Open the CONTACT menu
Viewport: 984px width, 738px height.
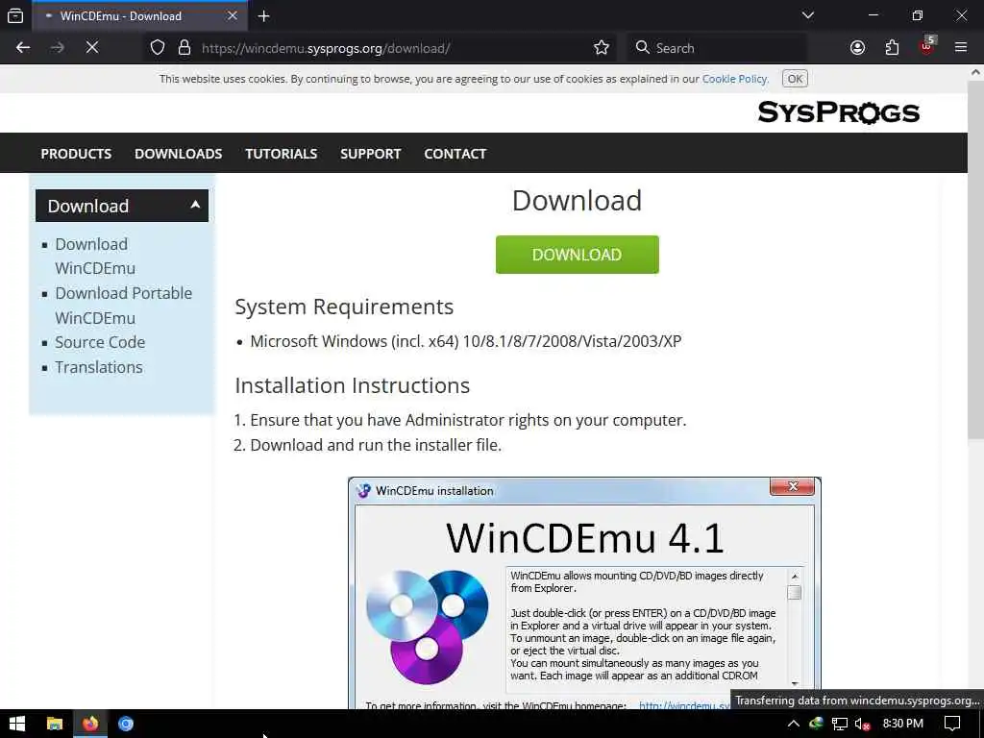coord(455,154)
